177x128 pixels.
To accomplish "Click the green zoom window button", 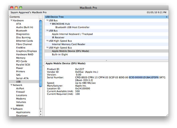I will point(21,8).
